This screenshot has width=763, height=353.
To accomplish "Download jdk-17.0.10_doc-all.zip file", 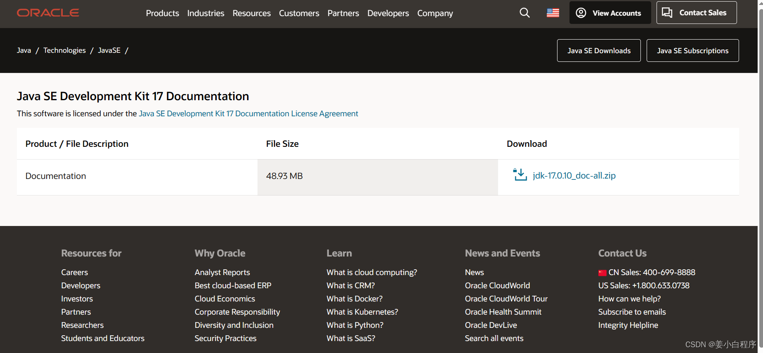I will 574,175.
